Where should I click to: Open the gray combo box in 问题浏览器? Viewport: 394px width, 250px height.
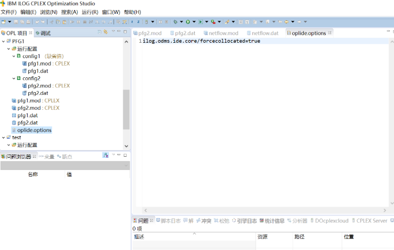(x=65, y=166)
